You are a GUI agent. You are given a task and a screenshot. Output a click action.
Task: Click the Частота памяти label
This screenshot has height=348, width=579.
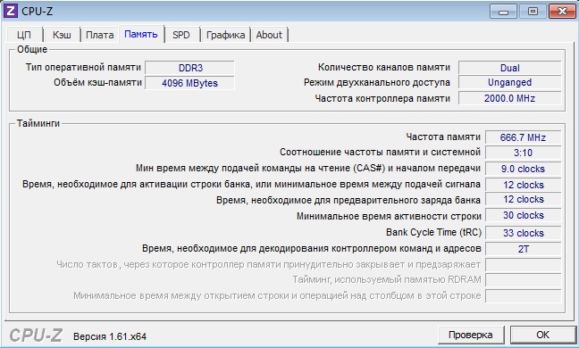coord(443,137)
